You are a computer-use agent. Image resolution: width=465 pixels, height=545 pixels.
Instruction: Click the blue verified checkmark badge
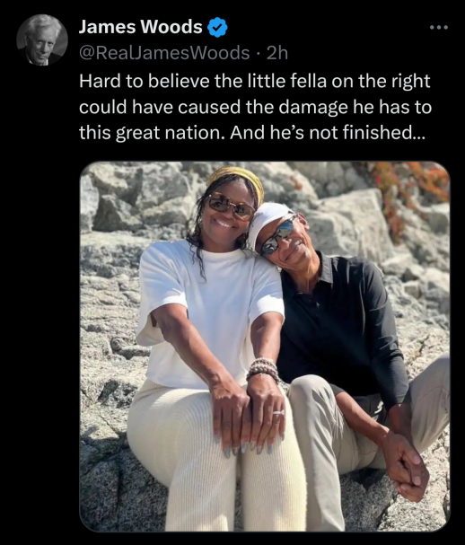(x=217, y=27)
